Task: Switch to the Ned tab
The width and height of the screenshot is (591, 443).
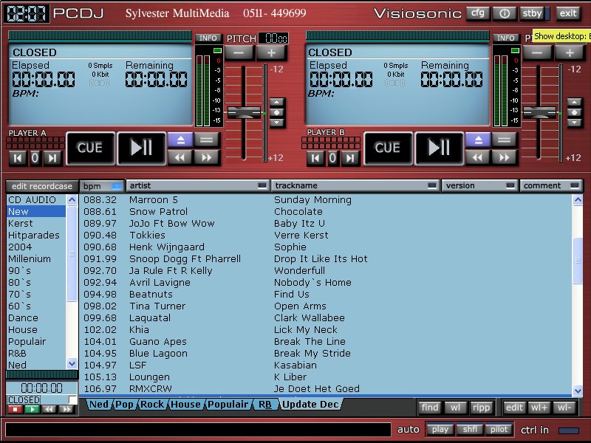Action: click(99, 405)
